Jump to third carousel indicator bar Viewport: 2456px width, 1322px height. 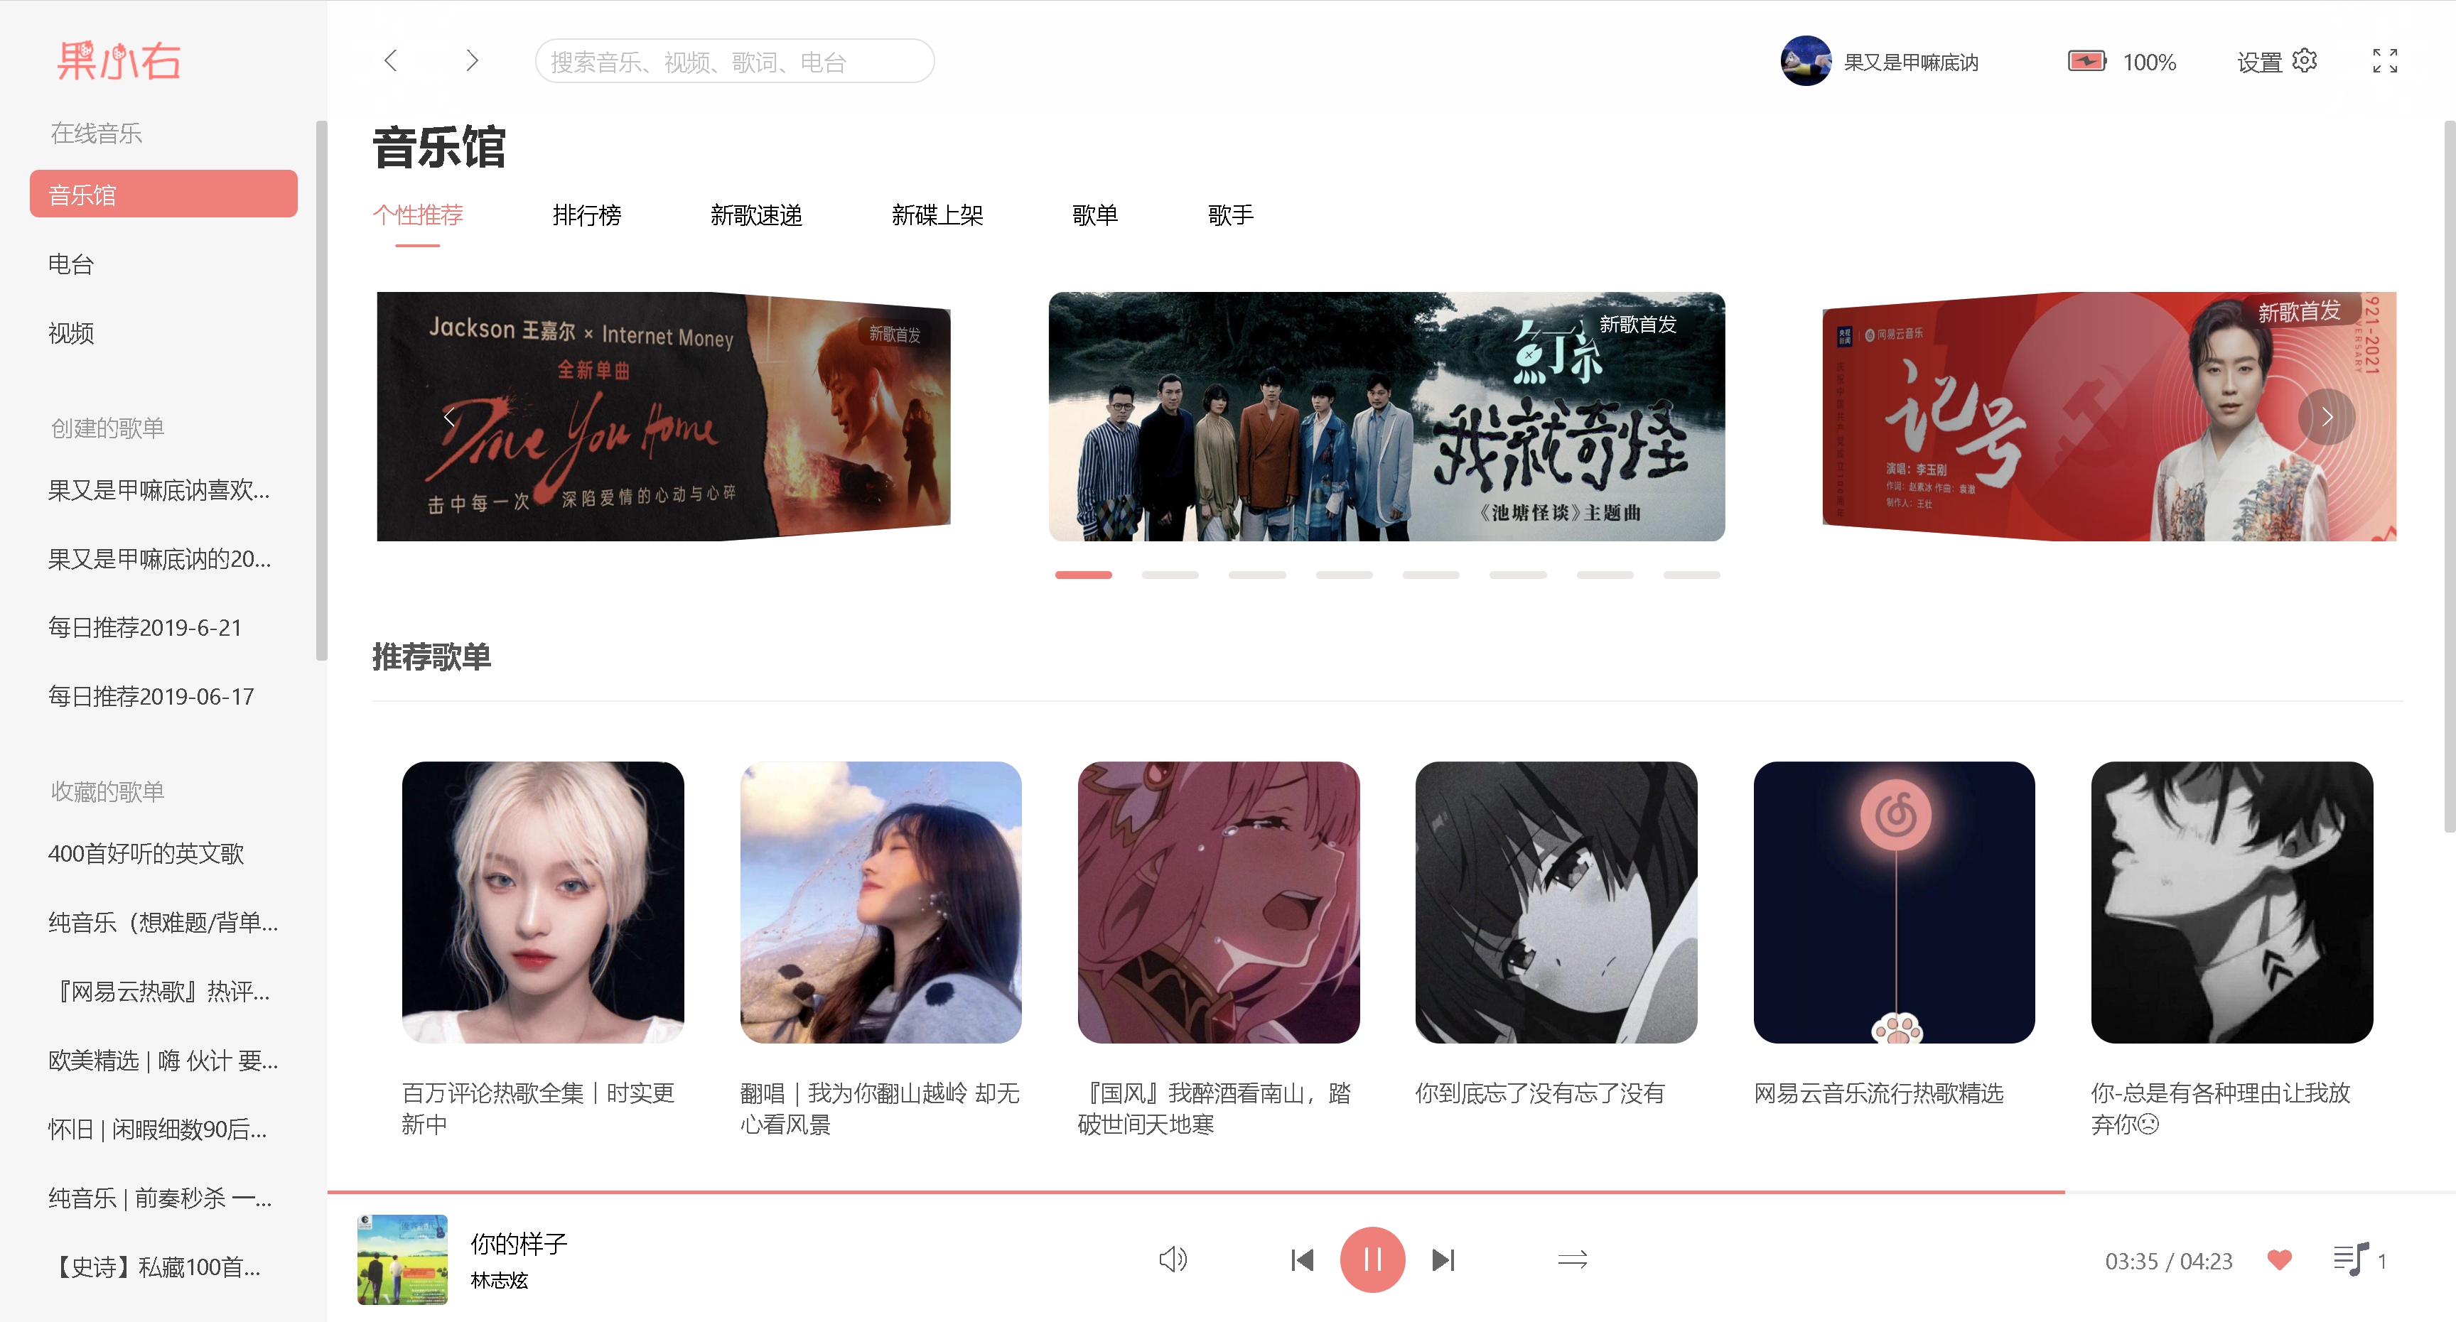(1256, 575)
